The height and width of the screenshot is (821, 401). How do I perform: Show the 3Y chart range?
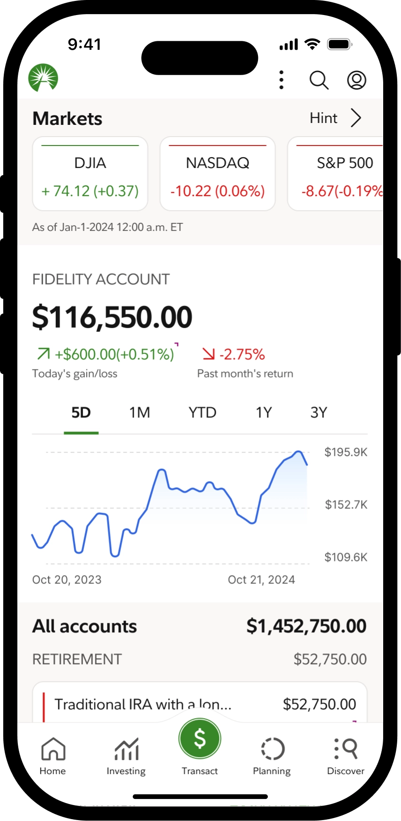click(319, 413)
